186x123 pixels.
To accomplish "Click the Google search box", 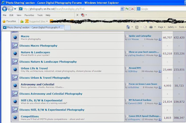I will point(161,9).
